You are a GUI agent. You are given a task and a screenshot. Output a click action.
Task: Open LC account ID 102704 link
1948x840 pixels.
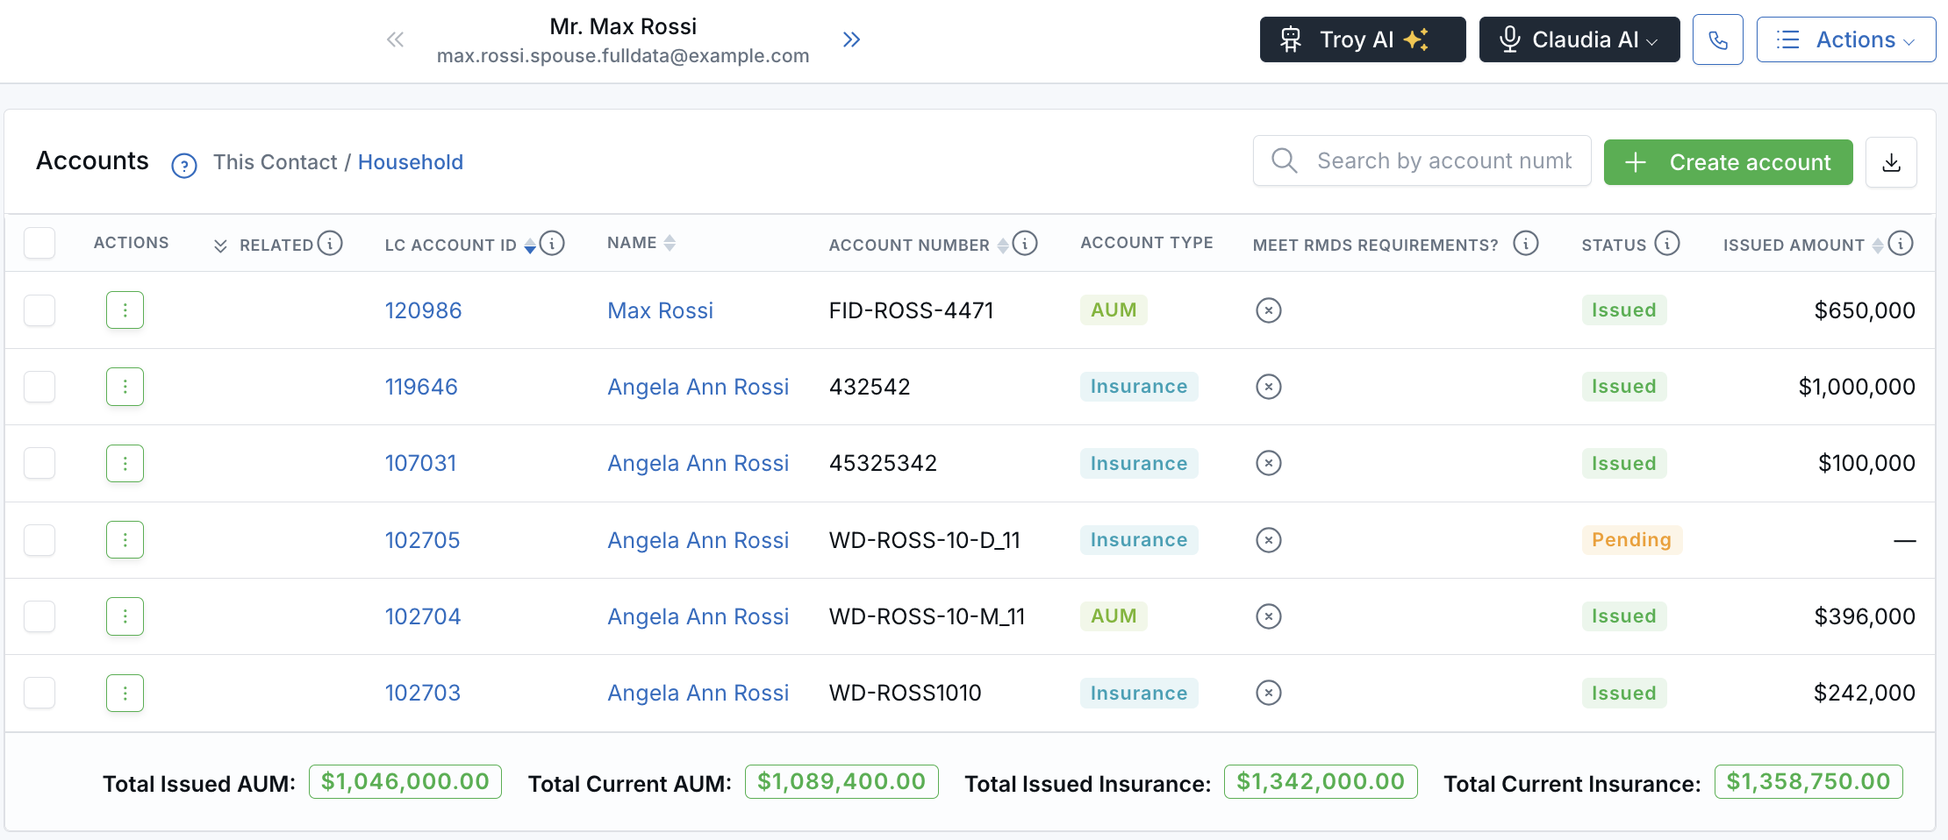click(423, 616)
